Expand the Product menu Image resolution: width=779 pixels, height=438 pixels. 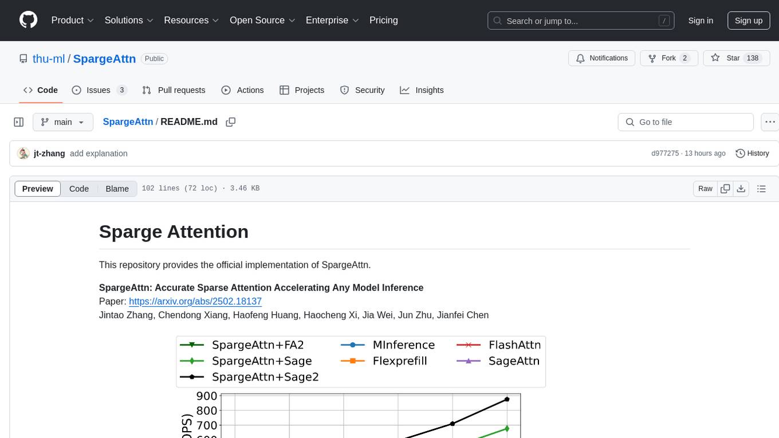point(73,20)
